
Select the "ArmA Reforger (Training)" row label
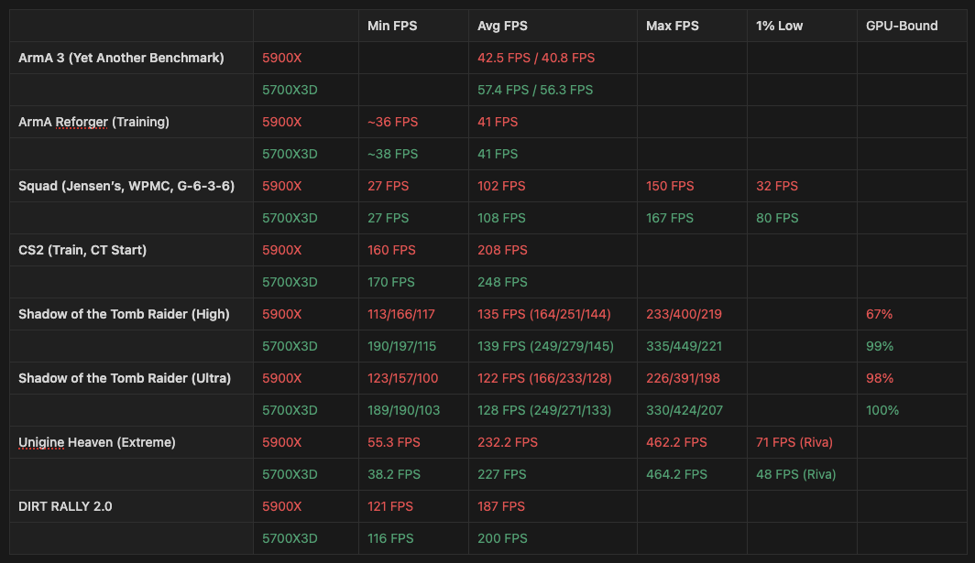[x=93, y=122]
